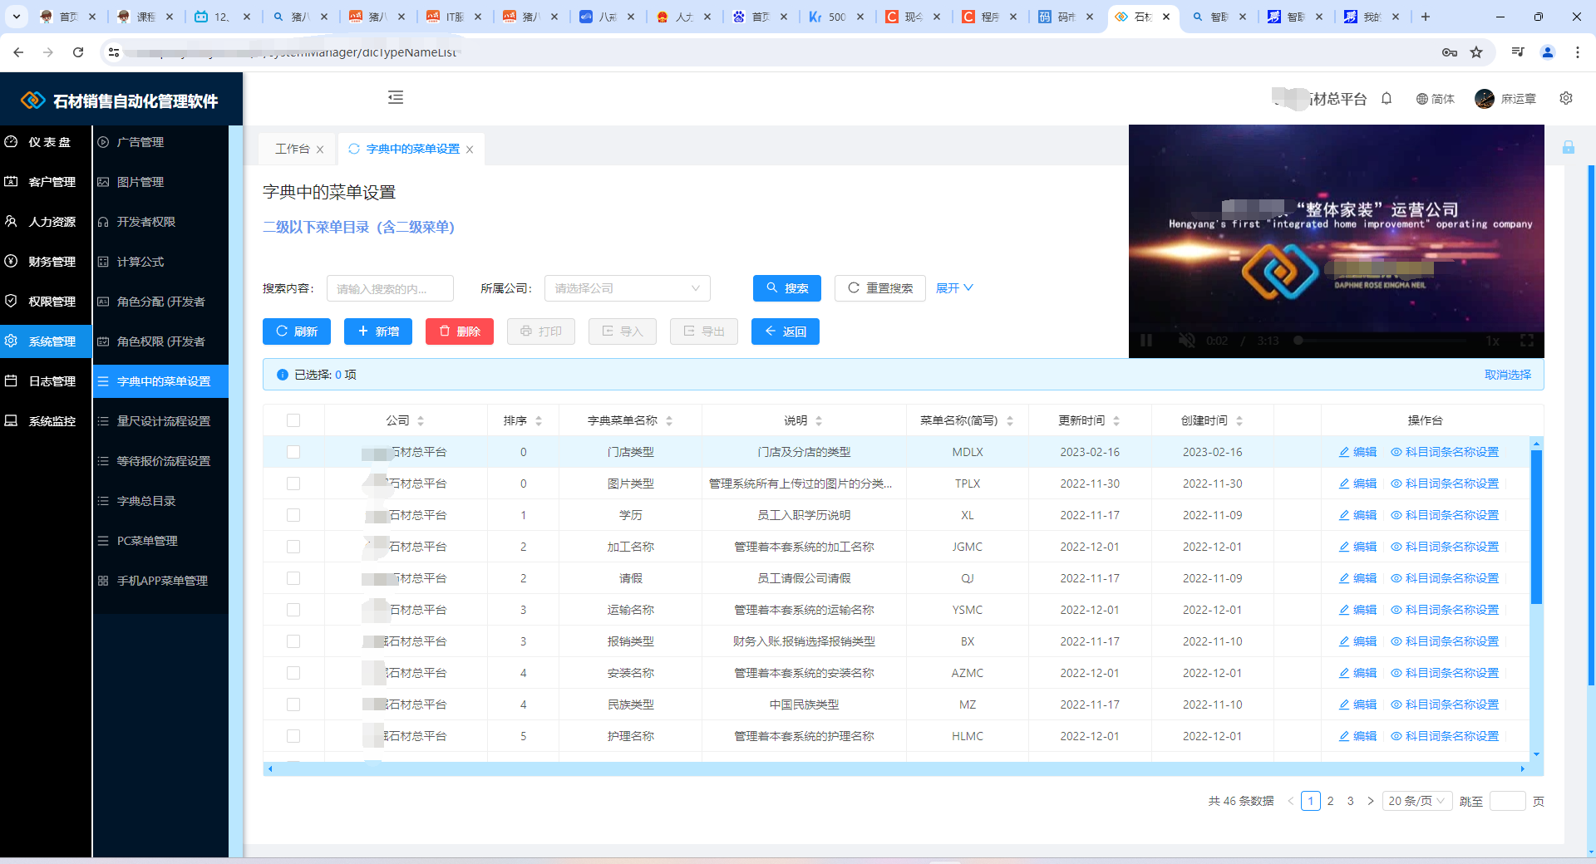Open 广告管理 submenu item
The image size is (1596, 864).
pos(160,142)
